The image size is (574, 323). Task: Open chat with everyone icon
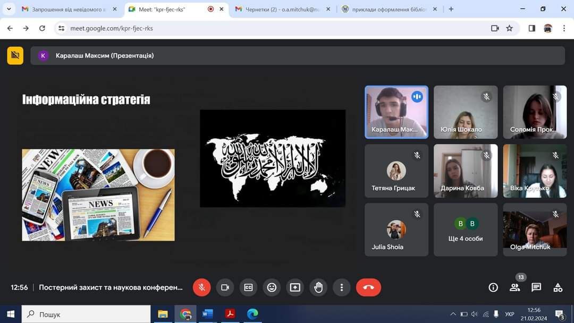tap(536, 287)
